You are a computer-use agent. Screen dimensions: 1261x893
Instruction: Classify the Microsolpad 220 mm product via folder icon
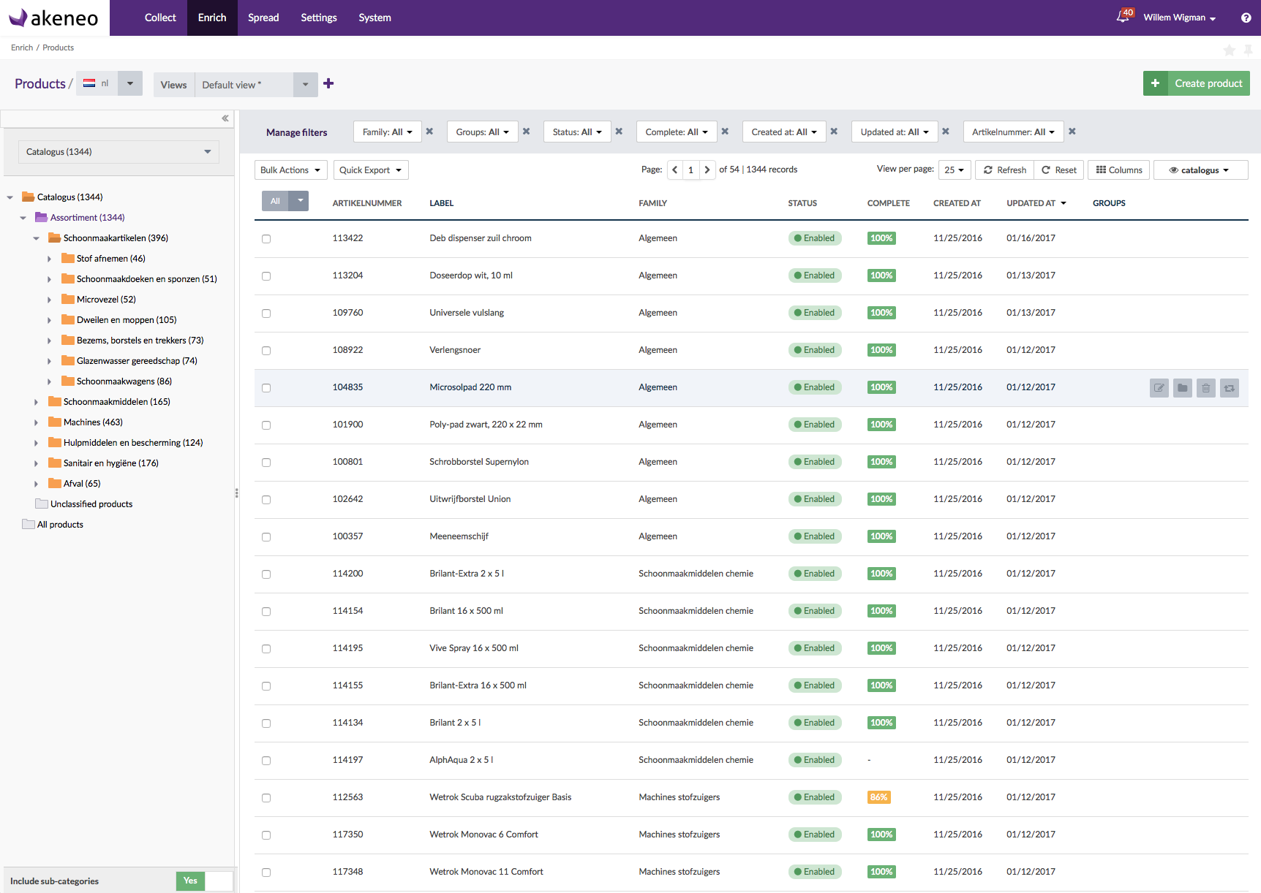(x=1182, y=388)
